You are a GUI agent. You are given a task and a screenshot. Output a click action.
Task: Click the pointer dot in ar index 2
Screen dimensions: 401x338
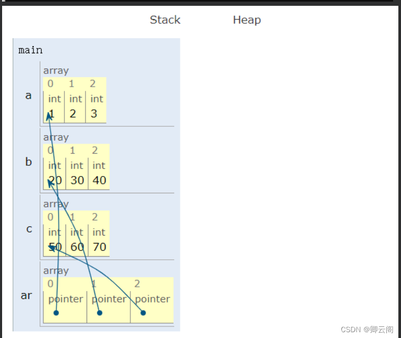(143, 313)
